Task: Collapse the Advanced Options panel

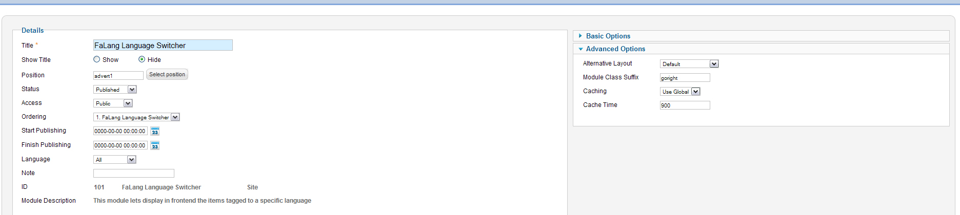Action: (761, 49)
